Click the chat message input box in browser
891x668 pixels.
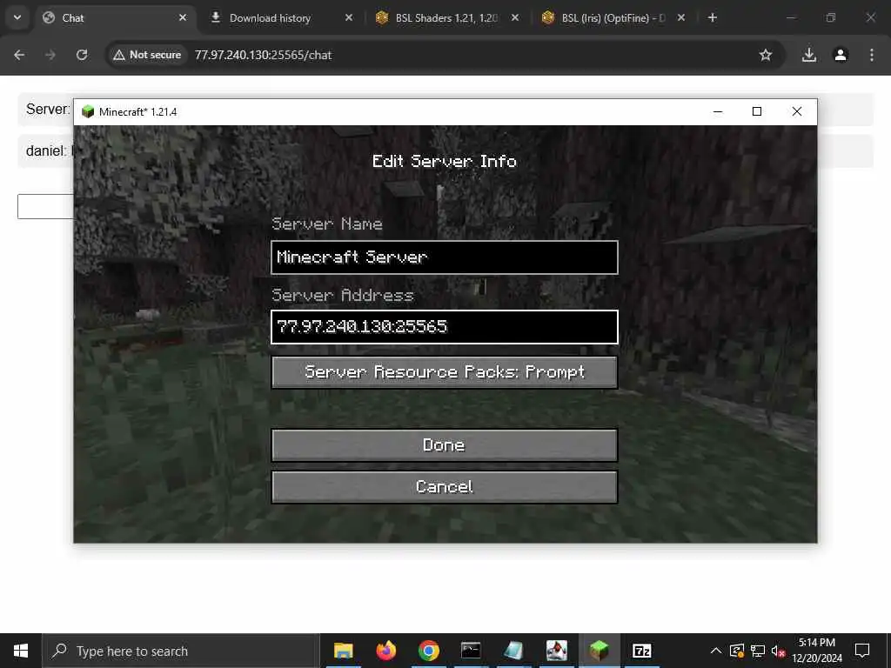45,206
